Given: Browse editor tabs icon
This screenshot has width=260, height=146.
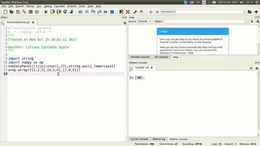Looking at the screenshot, I should pos(2,23).
